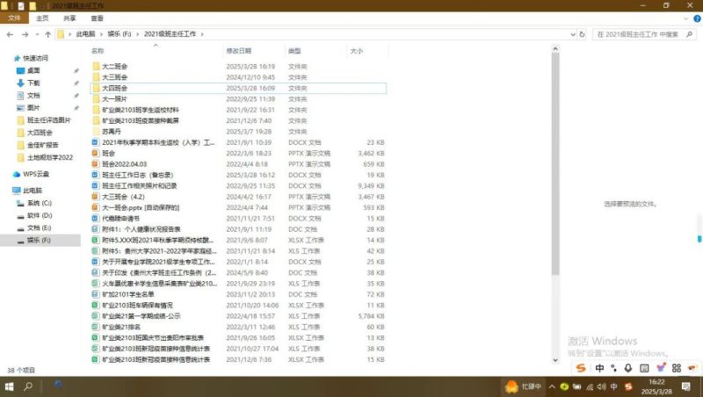Expand the address bar history dropdown

pyautogui.click(x=573, y=34)
